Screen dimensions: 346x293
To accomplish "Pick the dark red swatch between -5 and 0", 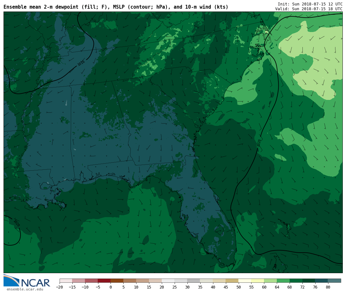I will (x=104, y=281).
